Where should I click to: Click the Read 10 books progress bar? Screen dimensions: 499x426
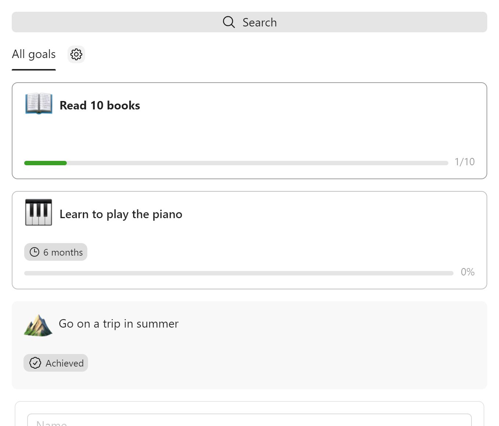[x=236, y=163]
